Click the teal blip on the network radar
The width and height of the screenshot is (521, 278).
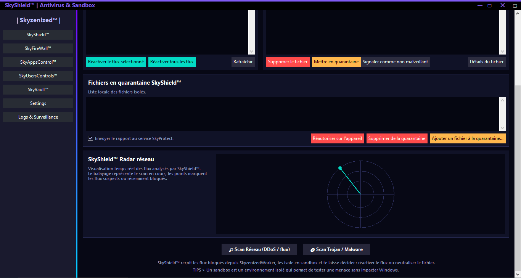click(x=340, y=168)
